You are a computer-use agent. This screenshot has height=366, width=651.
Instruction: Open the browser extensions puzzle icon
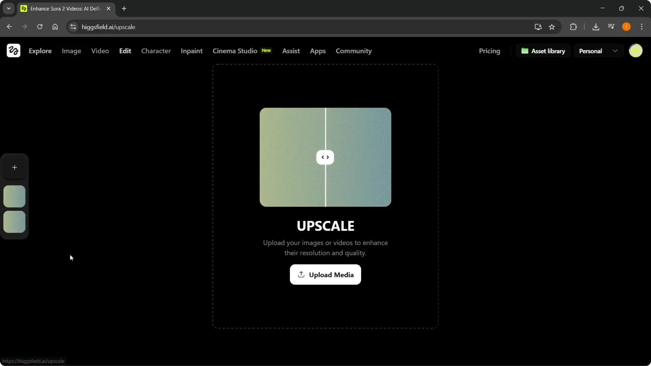(574, 27)
